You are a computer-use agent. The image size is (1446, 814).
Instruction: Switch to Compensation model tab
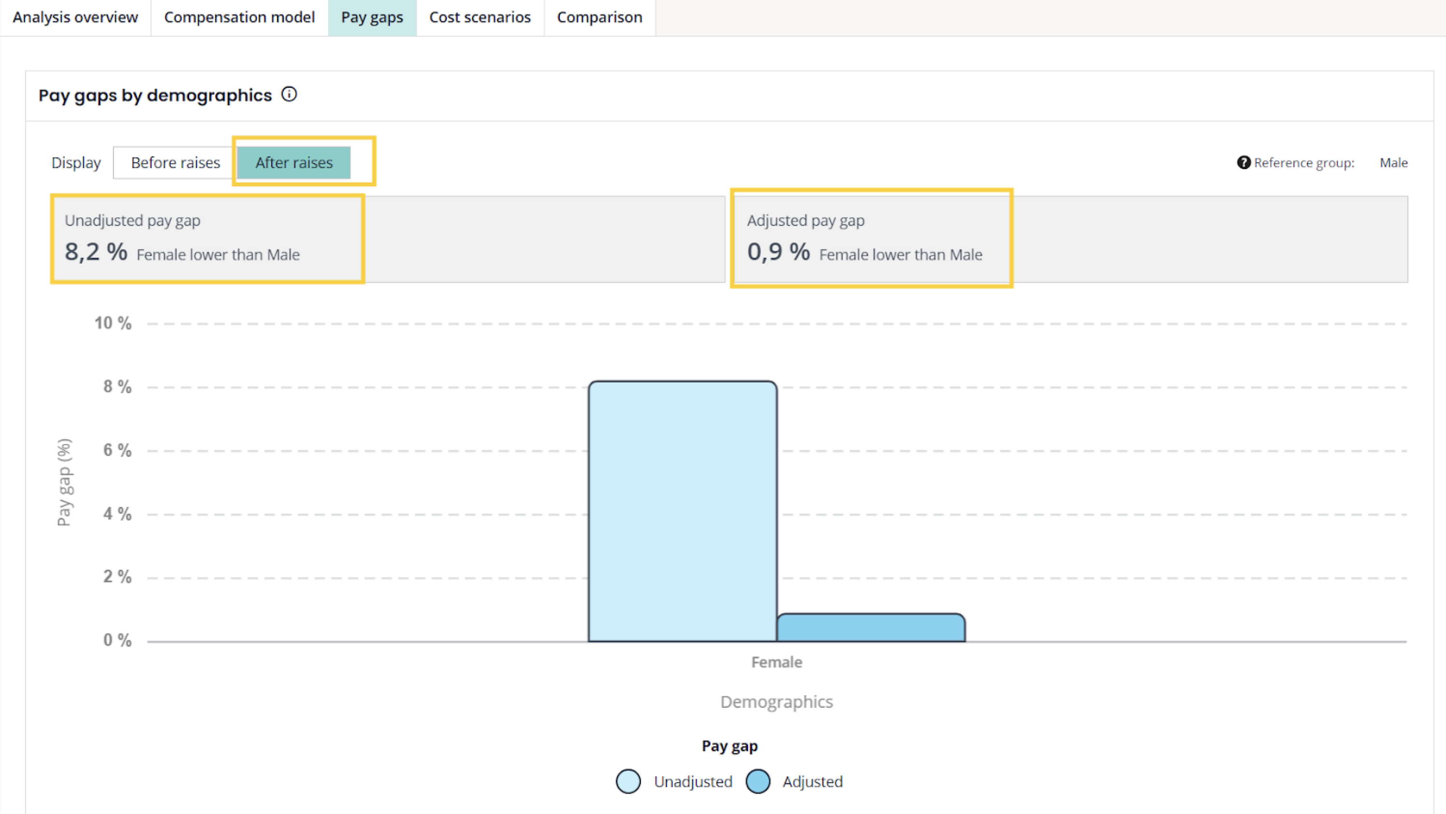coord(239,17)
